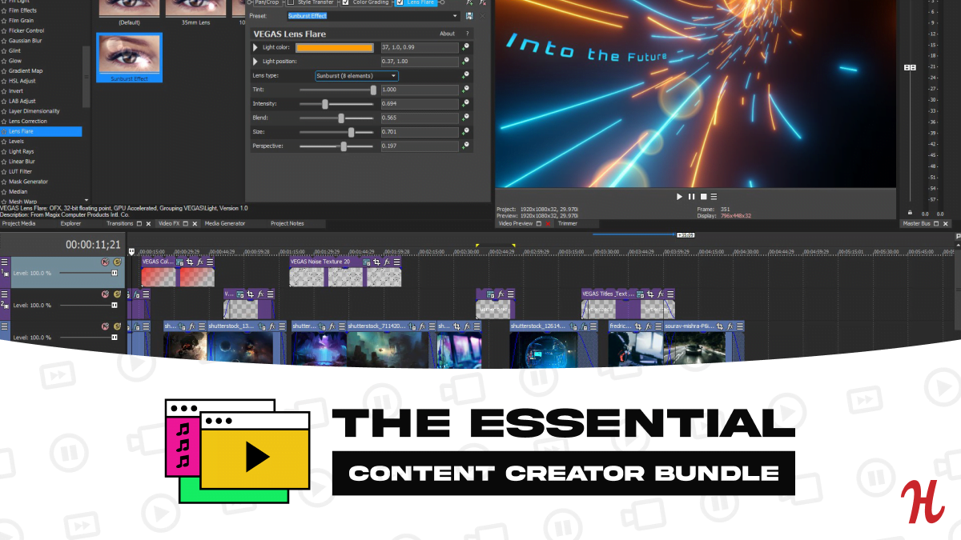Open generated media on VEGAS Titles clip
The width and height of the screenshot is (961, 540).
click(x=639, y=294)
